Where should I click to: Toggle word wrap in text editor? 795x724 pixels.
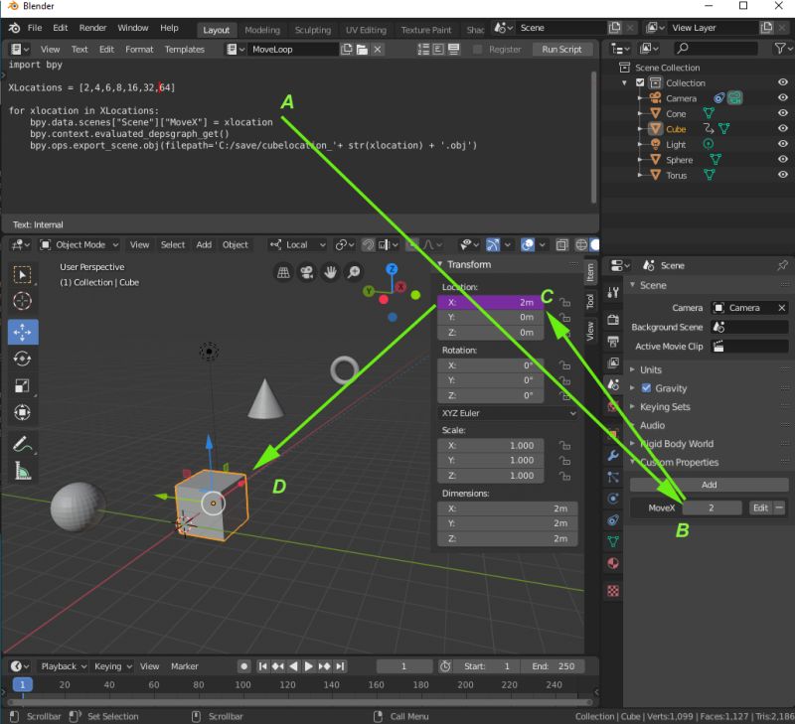(438, 49)
